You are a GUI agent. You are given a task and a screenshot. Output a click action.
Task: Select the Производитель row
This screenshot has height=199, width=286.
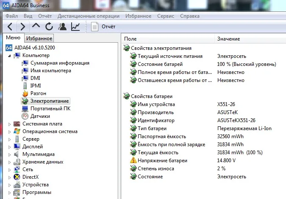[x=204, y=112]
